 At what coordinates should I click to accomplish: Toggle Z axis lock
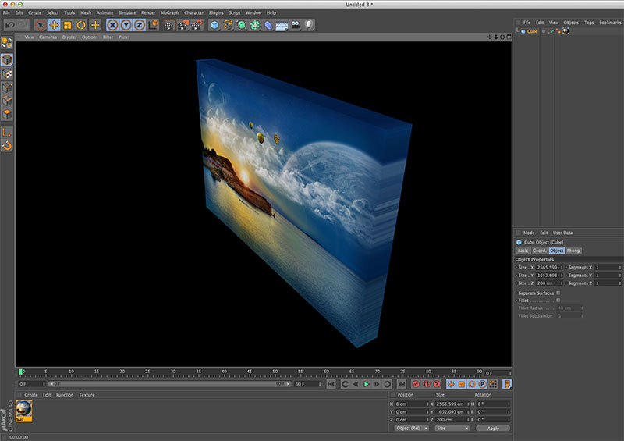(140, 25)
